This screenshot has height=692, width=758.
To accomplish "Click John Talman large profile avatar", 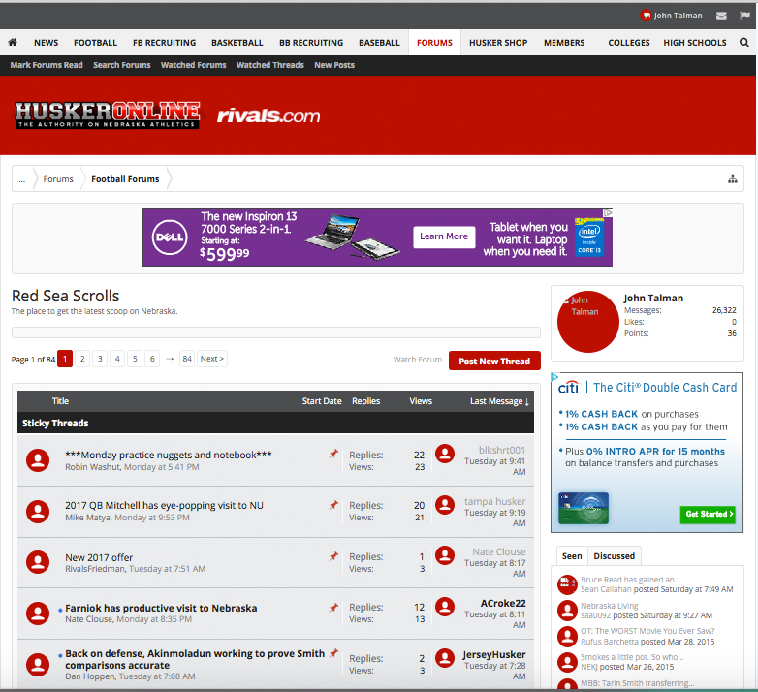I will coord(587,322).
